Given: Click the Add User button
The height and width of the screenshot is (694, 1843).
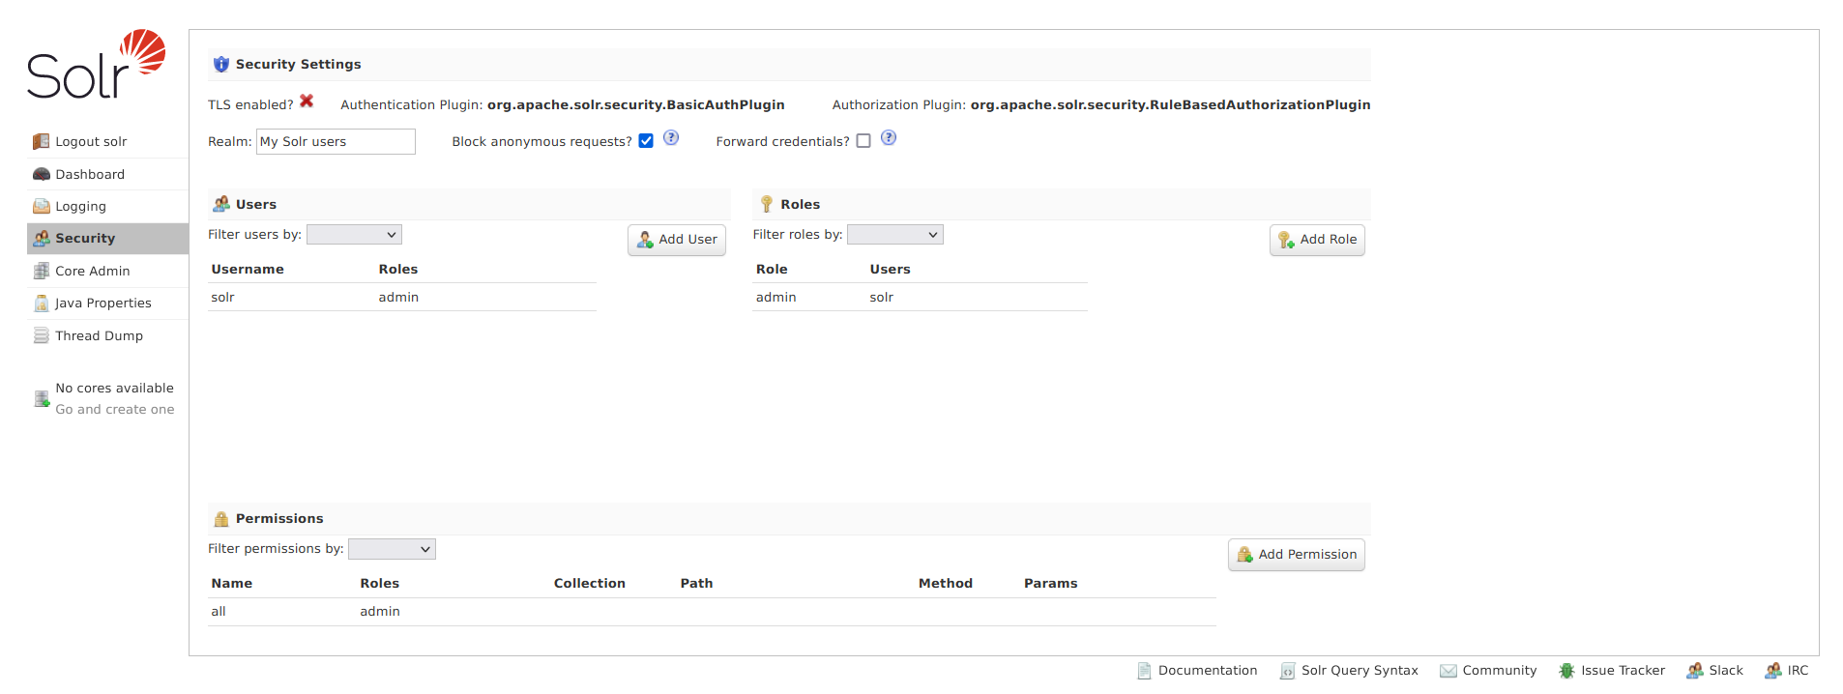Looking at the screenshot, I should (677, 240).
